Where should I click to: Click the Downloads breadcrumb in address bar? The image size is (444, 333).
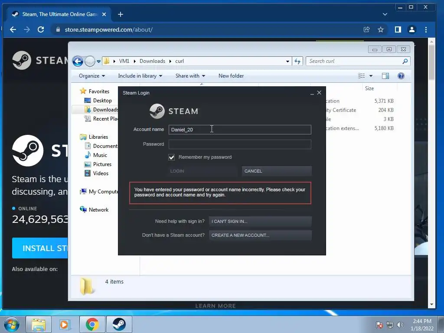coord(152,61)
